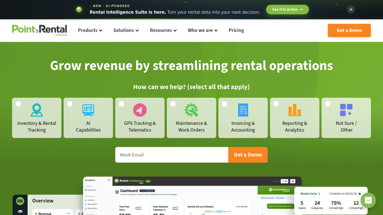Click the Not Sure purple squares icon
This screenshot has width=383, height=215.
(346, 110)
